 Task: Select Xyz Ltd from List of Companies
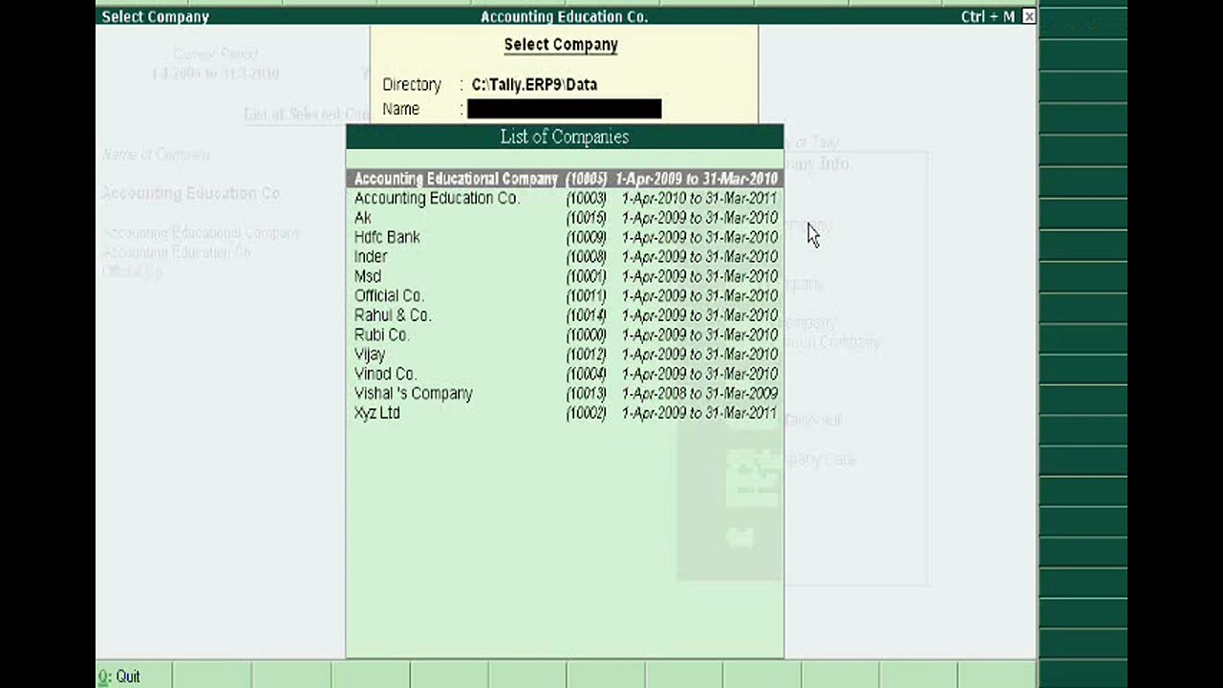(x=565, y=413)
